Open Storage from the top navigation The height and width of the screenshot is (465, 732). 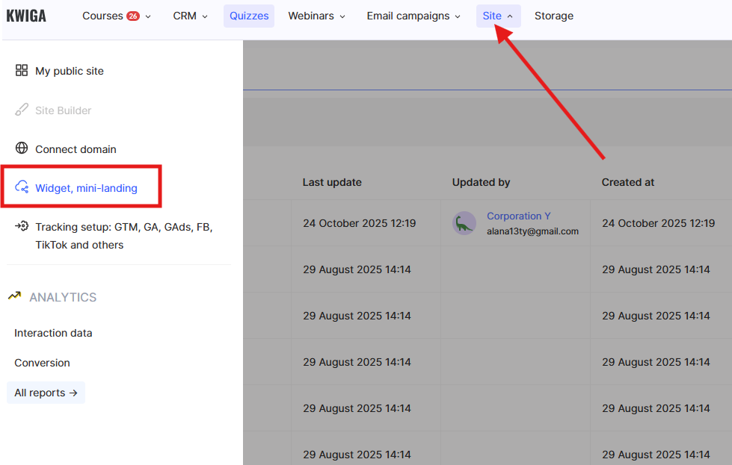click(554, 16)
